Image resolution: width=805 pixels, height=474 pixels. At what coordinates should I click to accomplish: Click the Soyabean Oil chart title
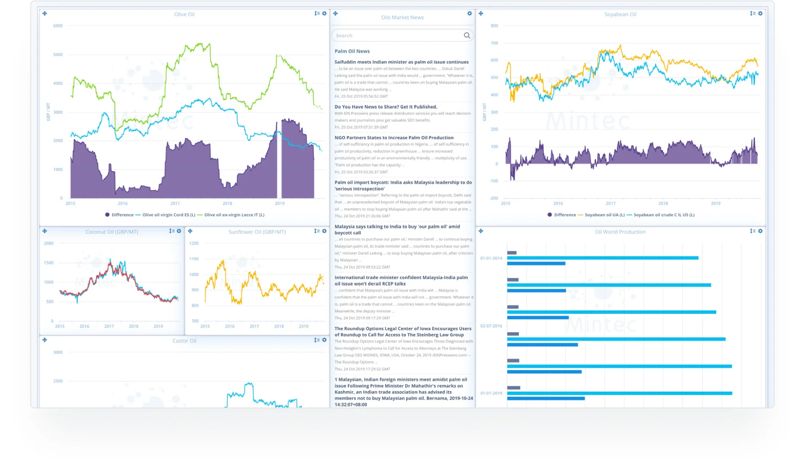620,14
